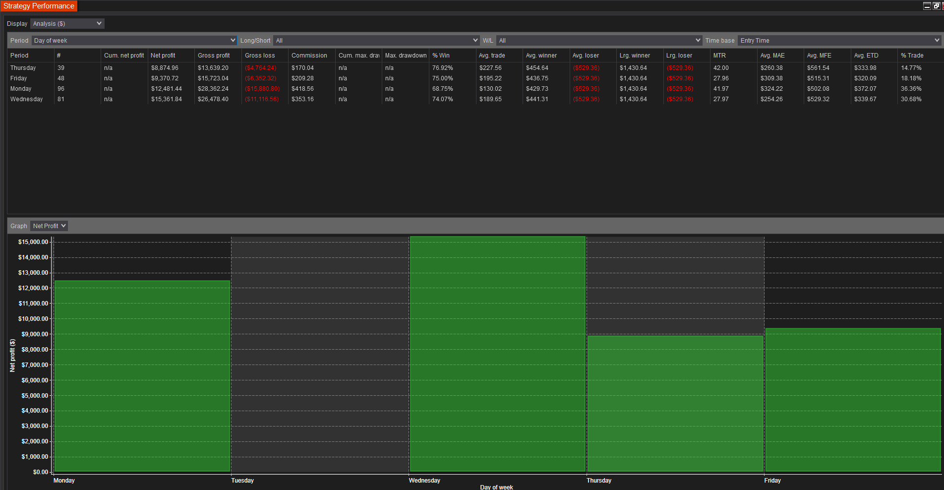Screen dimensions: 944x490
Task: Sort by Avg. MAE column header
Action: pyautogui.click(x=780, y=56)
